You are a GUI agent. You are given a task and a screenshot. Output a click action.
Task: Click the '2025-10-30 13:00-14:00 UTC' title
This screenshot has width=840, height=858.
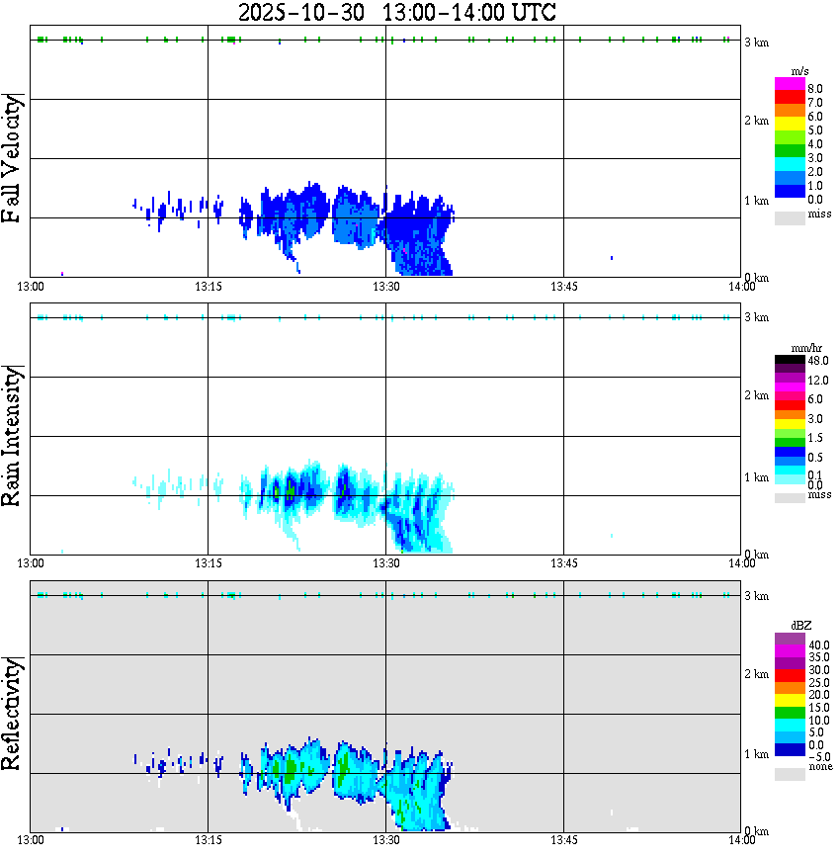click(x=396, y=12)
